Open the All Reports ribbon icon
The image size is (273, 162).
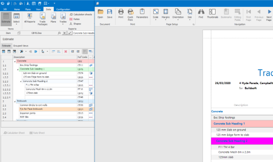tap(30, 17)
